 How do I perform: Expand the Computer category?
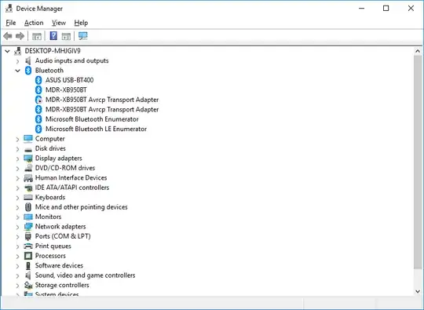(17, 139)
